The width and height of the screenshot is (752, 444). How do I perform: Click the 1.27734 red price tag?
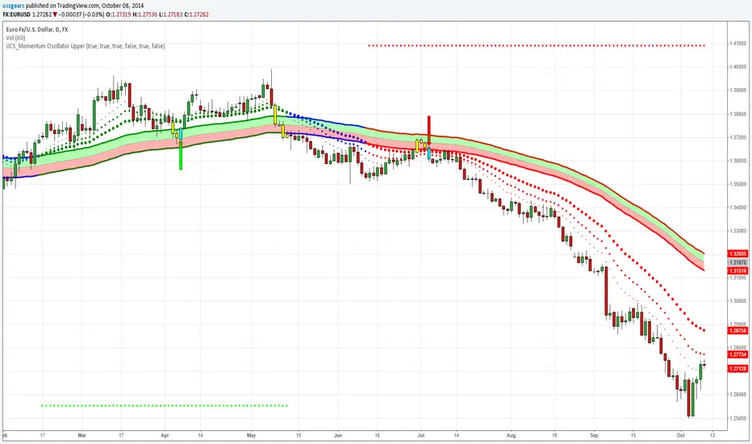pyautogui.click(x=737, y=354)
